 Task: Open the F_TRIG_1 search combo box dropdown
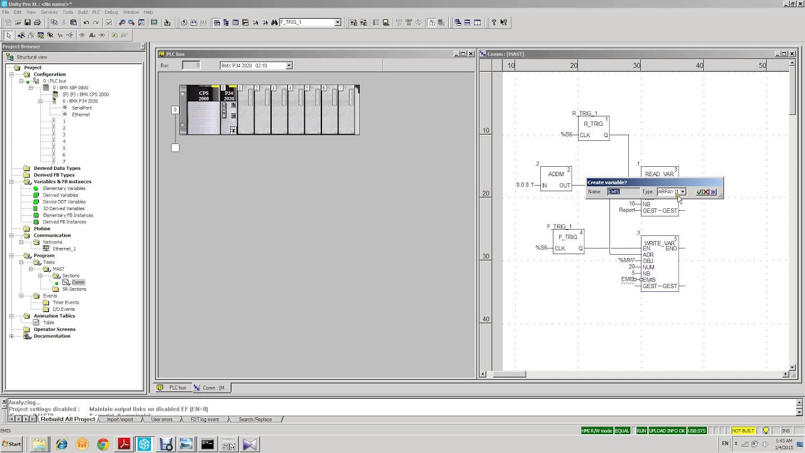(338, 23)
